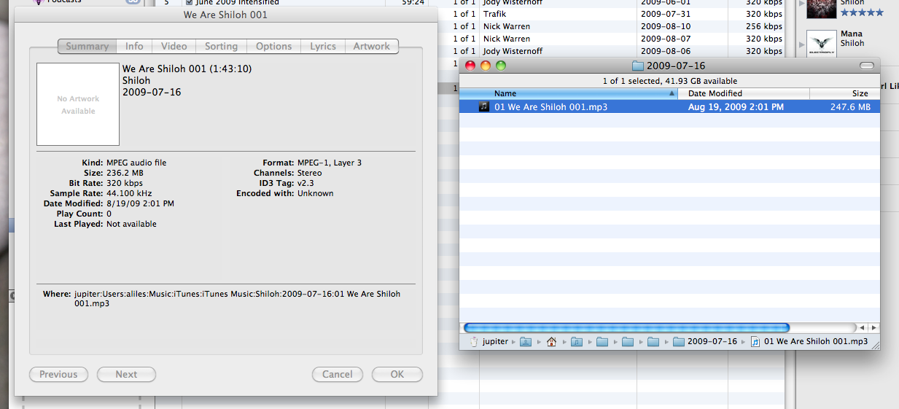This screenshot has width=899, height=409.
Task: Click the OK button
Action: (397, 374)
